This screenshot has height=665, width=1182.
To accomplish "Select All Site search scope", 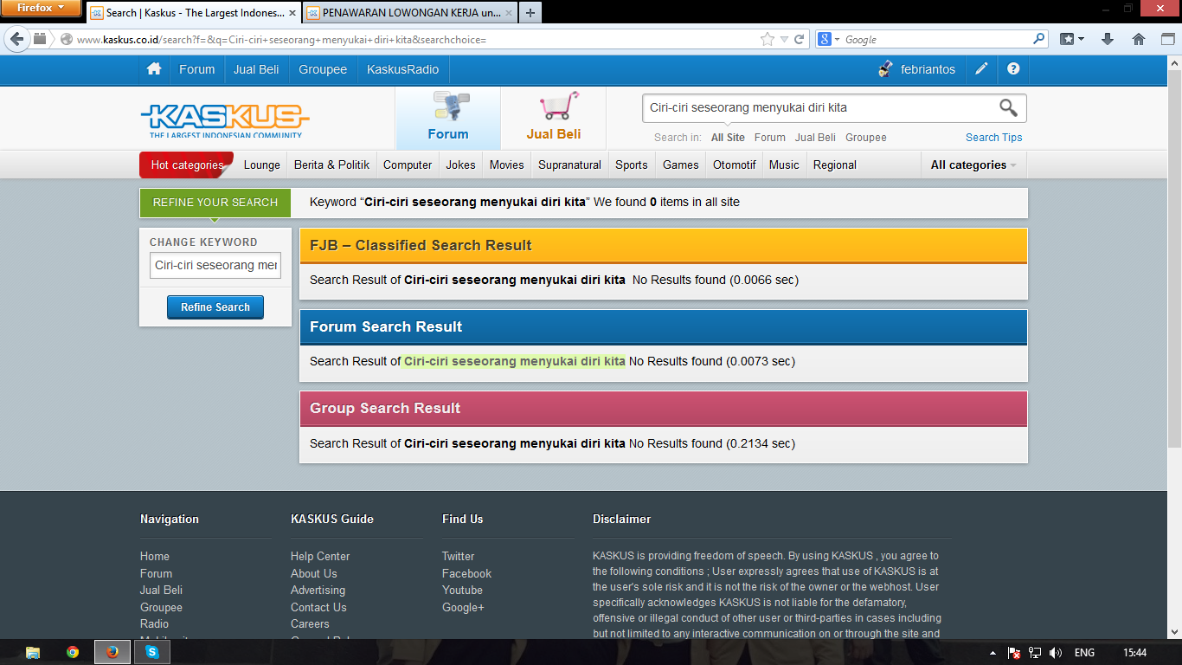I will click(728, 138).
